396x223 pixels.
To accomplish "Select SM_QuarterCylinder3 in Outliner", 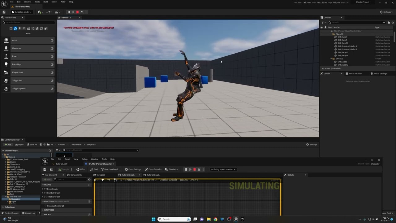I will (x=347, y=46).
